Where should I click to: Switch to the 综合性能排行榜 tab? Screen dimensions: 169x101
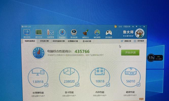click(x=59, y=41)
